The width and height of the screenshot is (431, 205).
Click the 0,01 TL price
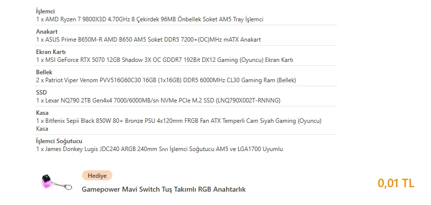coord(396,183)
